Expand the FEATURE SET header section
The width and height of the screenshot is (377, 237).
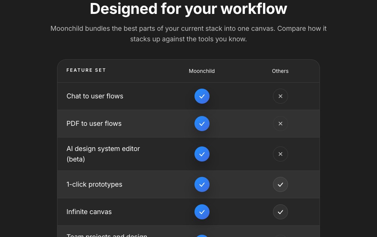86,70
